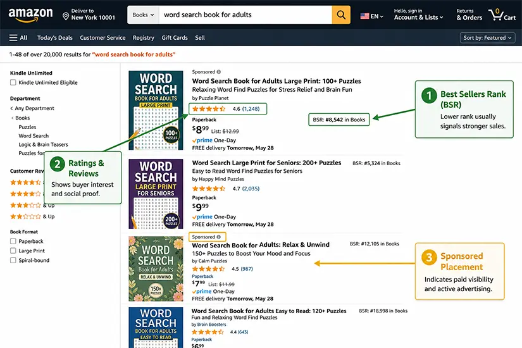
Task: Click 'by Happy Mind Puzzles' author text
Action: coord(218,179)
